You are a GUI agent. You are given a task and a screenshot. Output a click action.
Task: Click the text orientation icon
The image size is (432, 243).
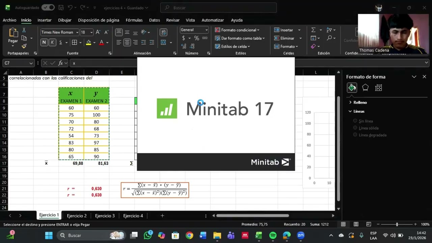(x=144, y=32)
